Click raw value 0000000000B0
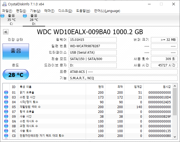 click(159, 136)
